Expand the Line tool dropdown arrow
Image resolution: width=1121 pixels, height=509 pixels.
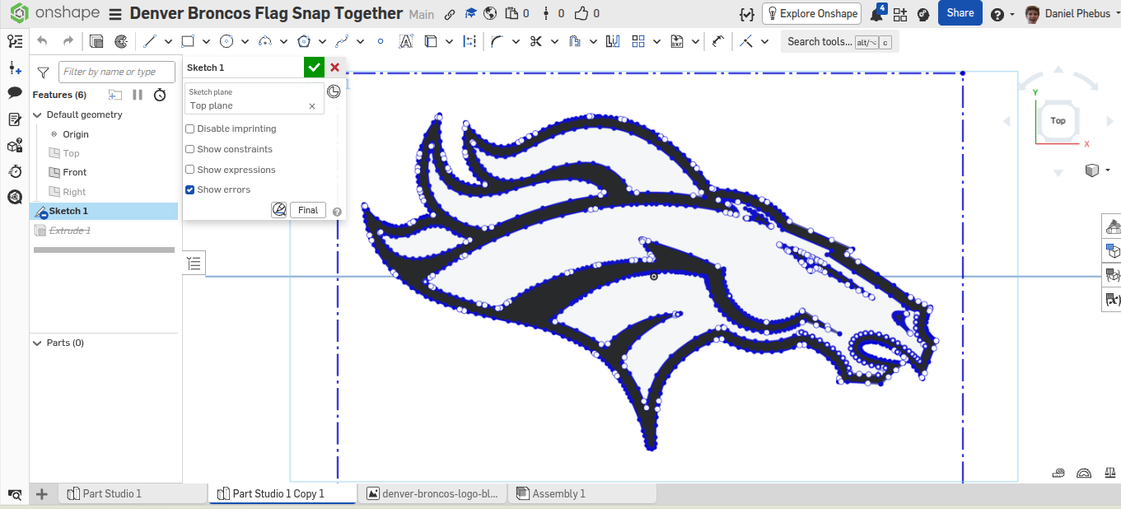point(168,41)
